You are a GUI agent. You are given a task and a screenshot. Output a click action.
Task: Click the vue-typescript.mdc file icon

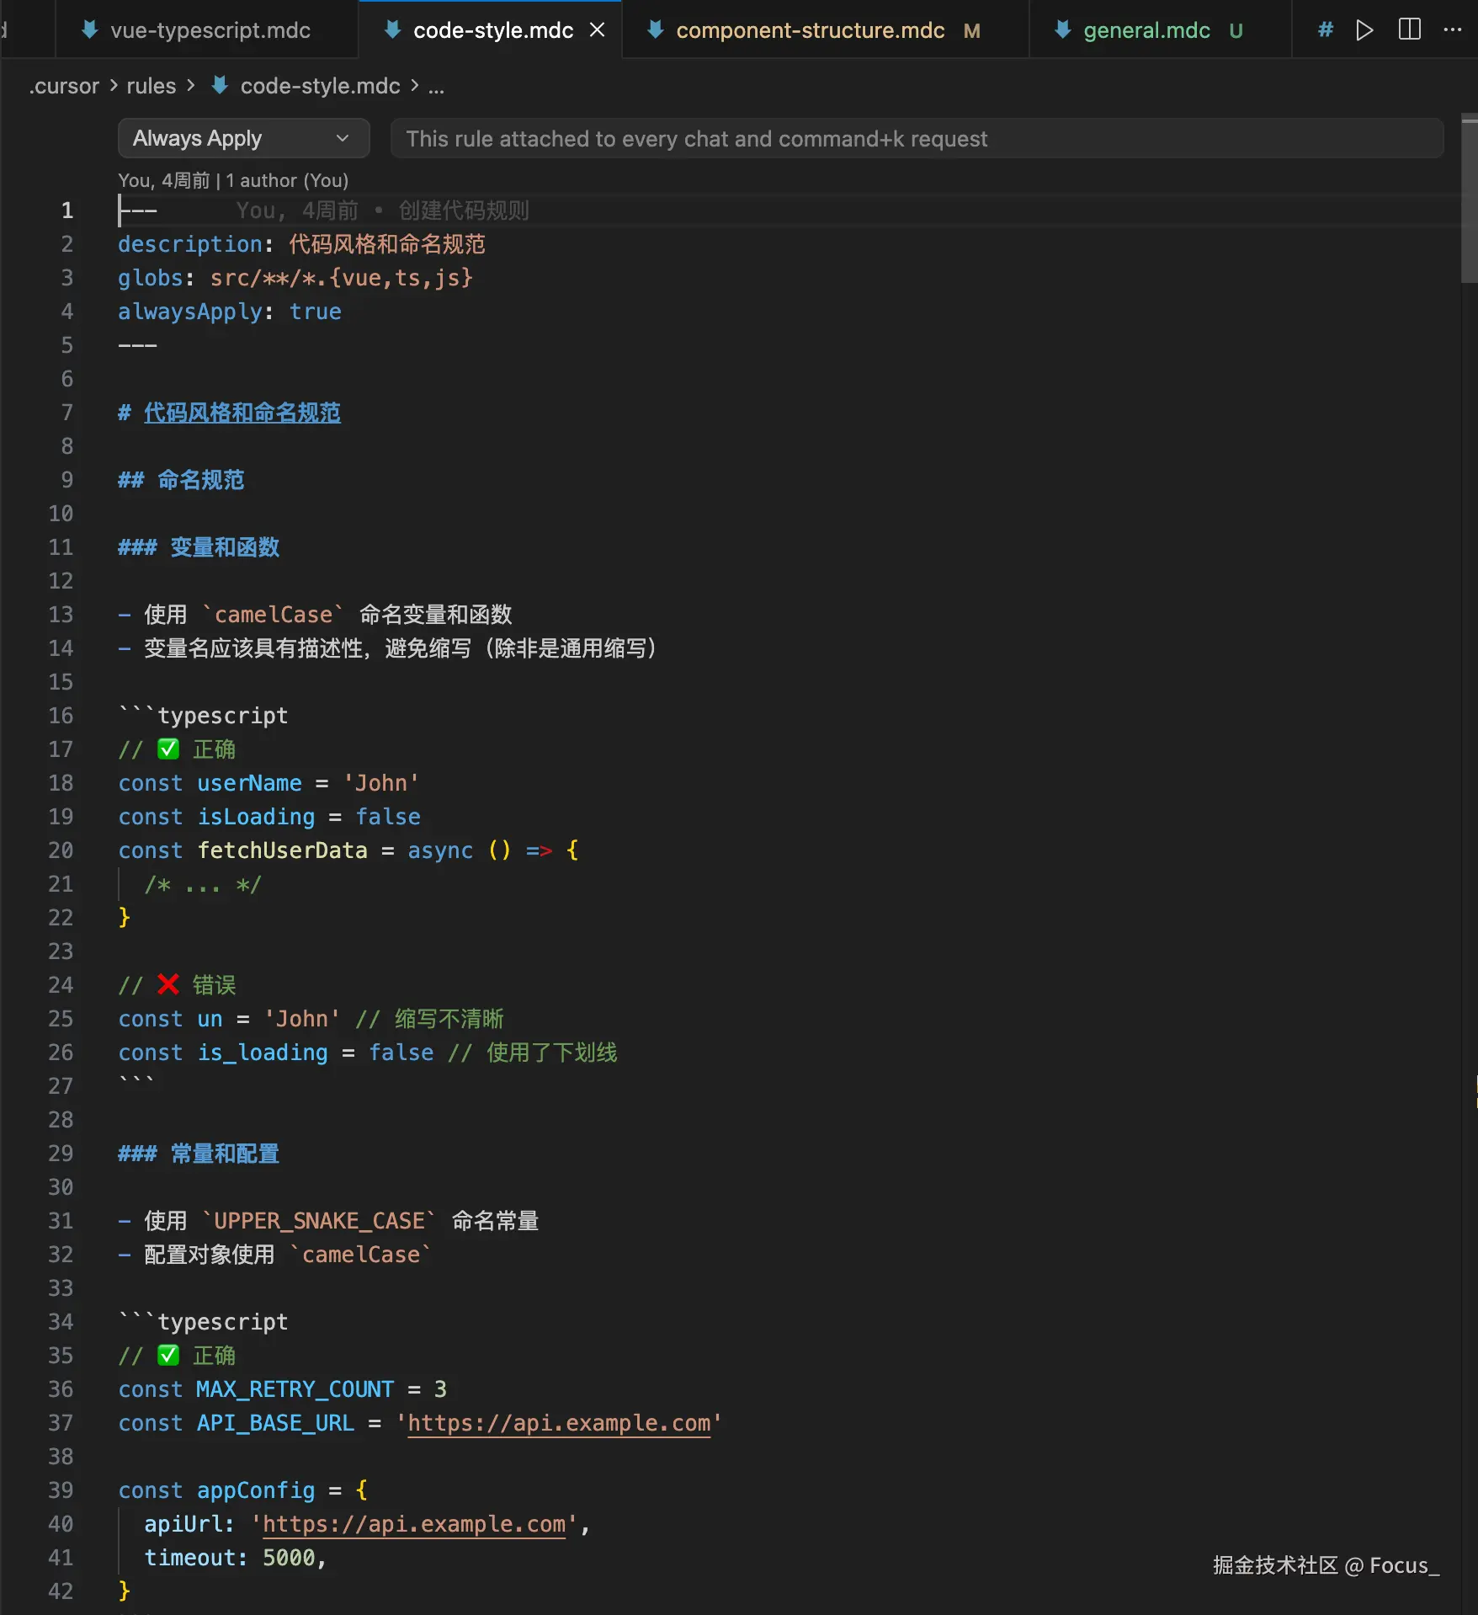pos(89,30)
